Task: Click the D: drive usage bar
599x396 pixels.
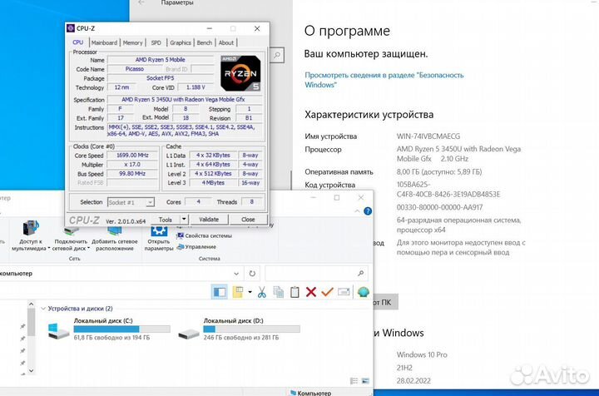Action: [252, 329]
